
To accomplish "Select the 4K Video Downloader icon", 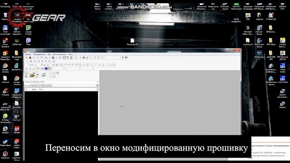I will pos(5,118).
